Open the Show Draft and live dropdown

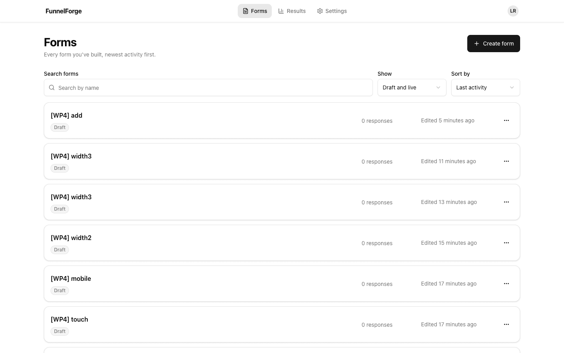412,87
